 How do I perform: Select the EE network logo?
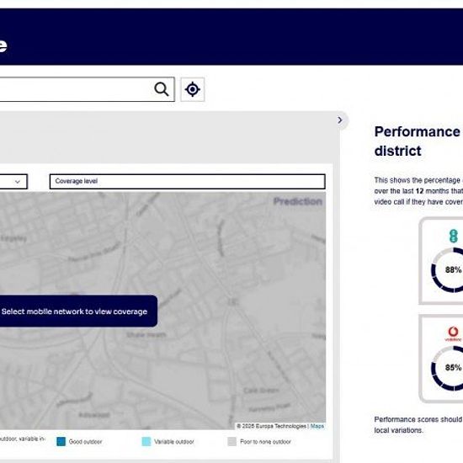[453, 237]
